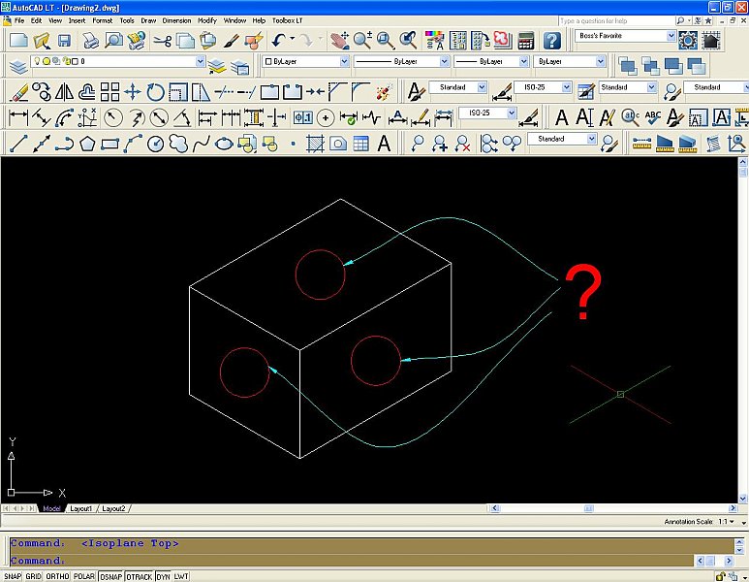The width and height of the screenshot is (749, 582).
Task: Open the Help question mark icon
Action: 551,41
